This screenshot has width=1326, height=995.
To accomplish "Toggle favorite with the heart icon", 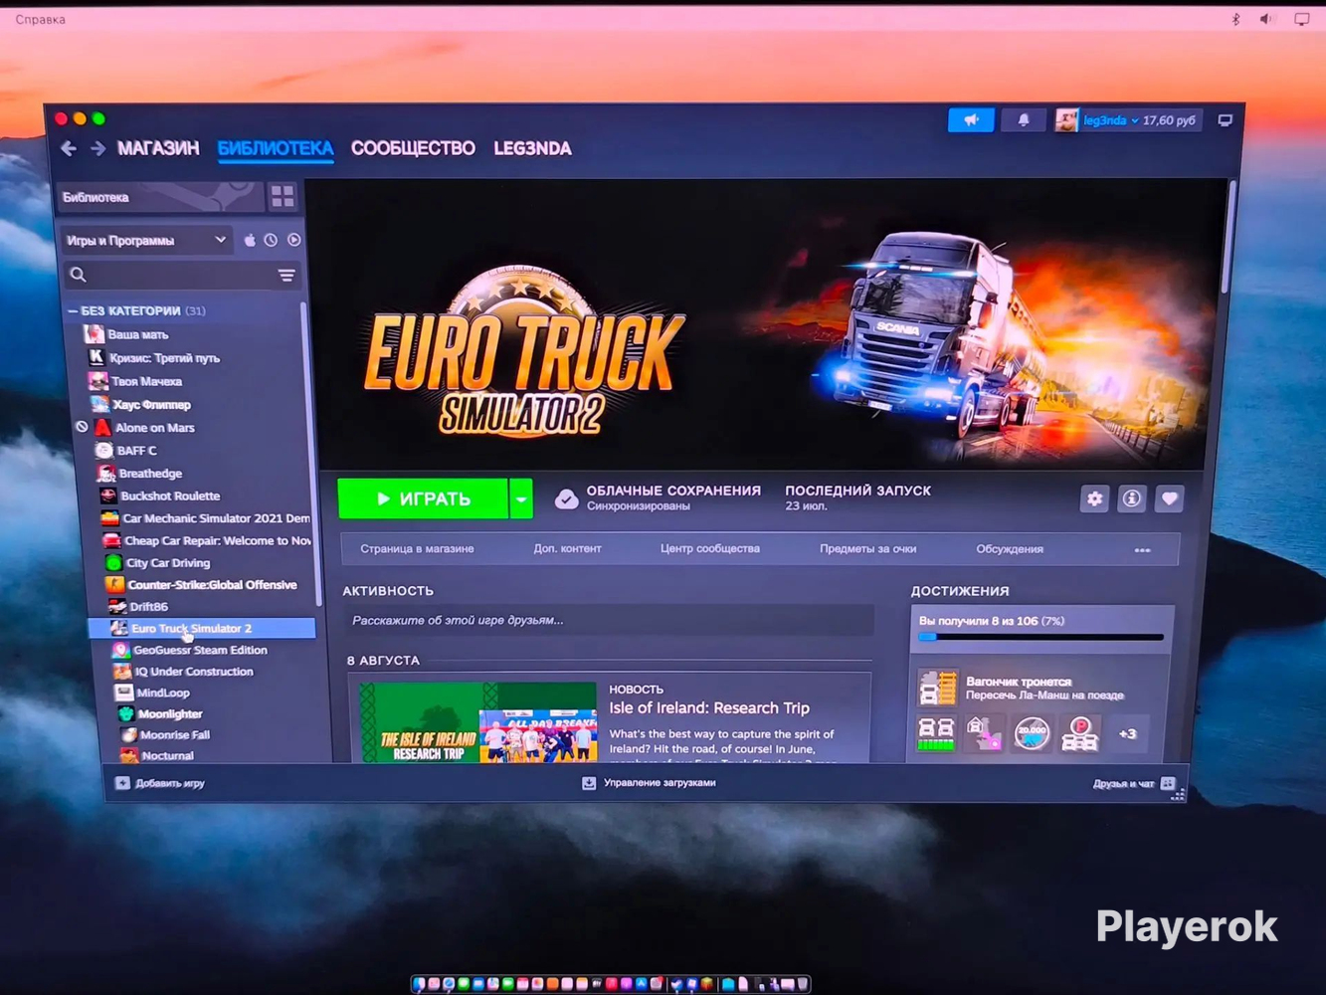I will pyautogui.click(x=1170, y=498).
